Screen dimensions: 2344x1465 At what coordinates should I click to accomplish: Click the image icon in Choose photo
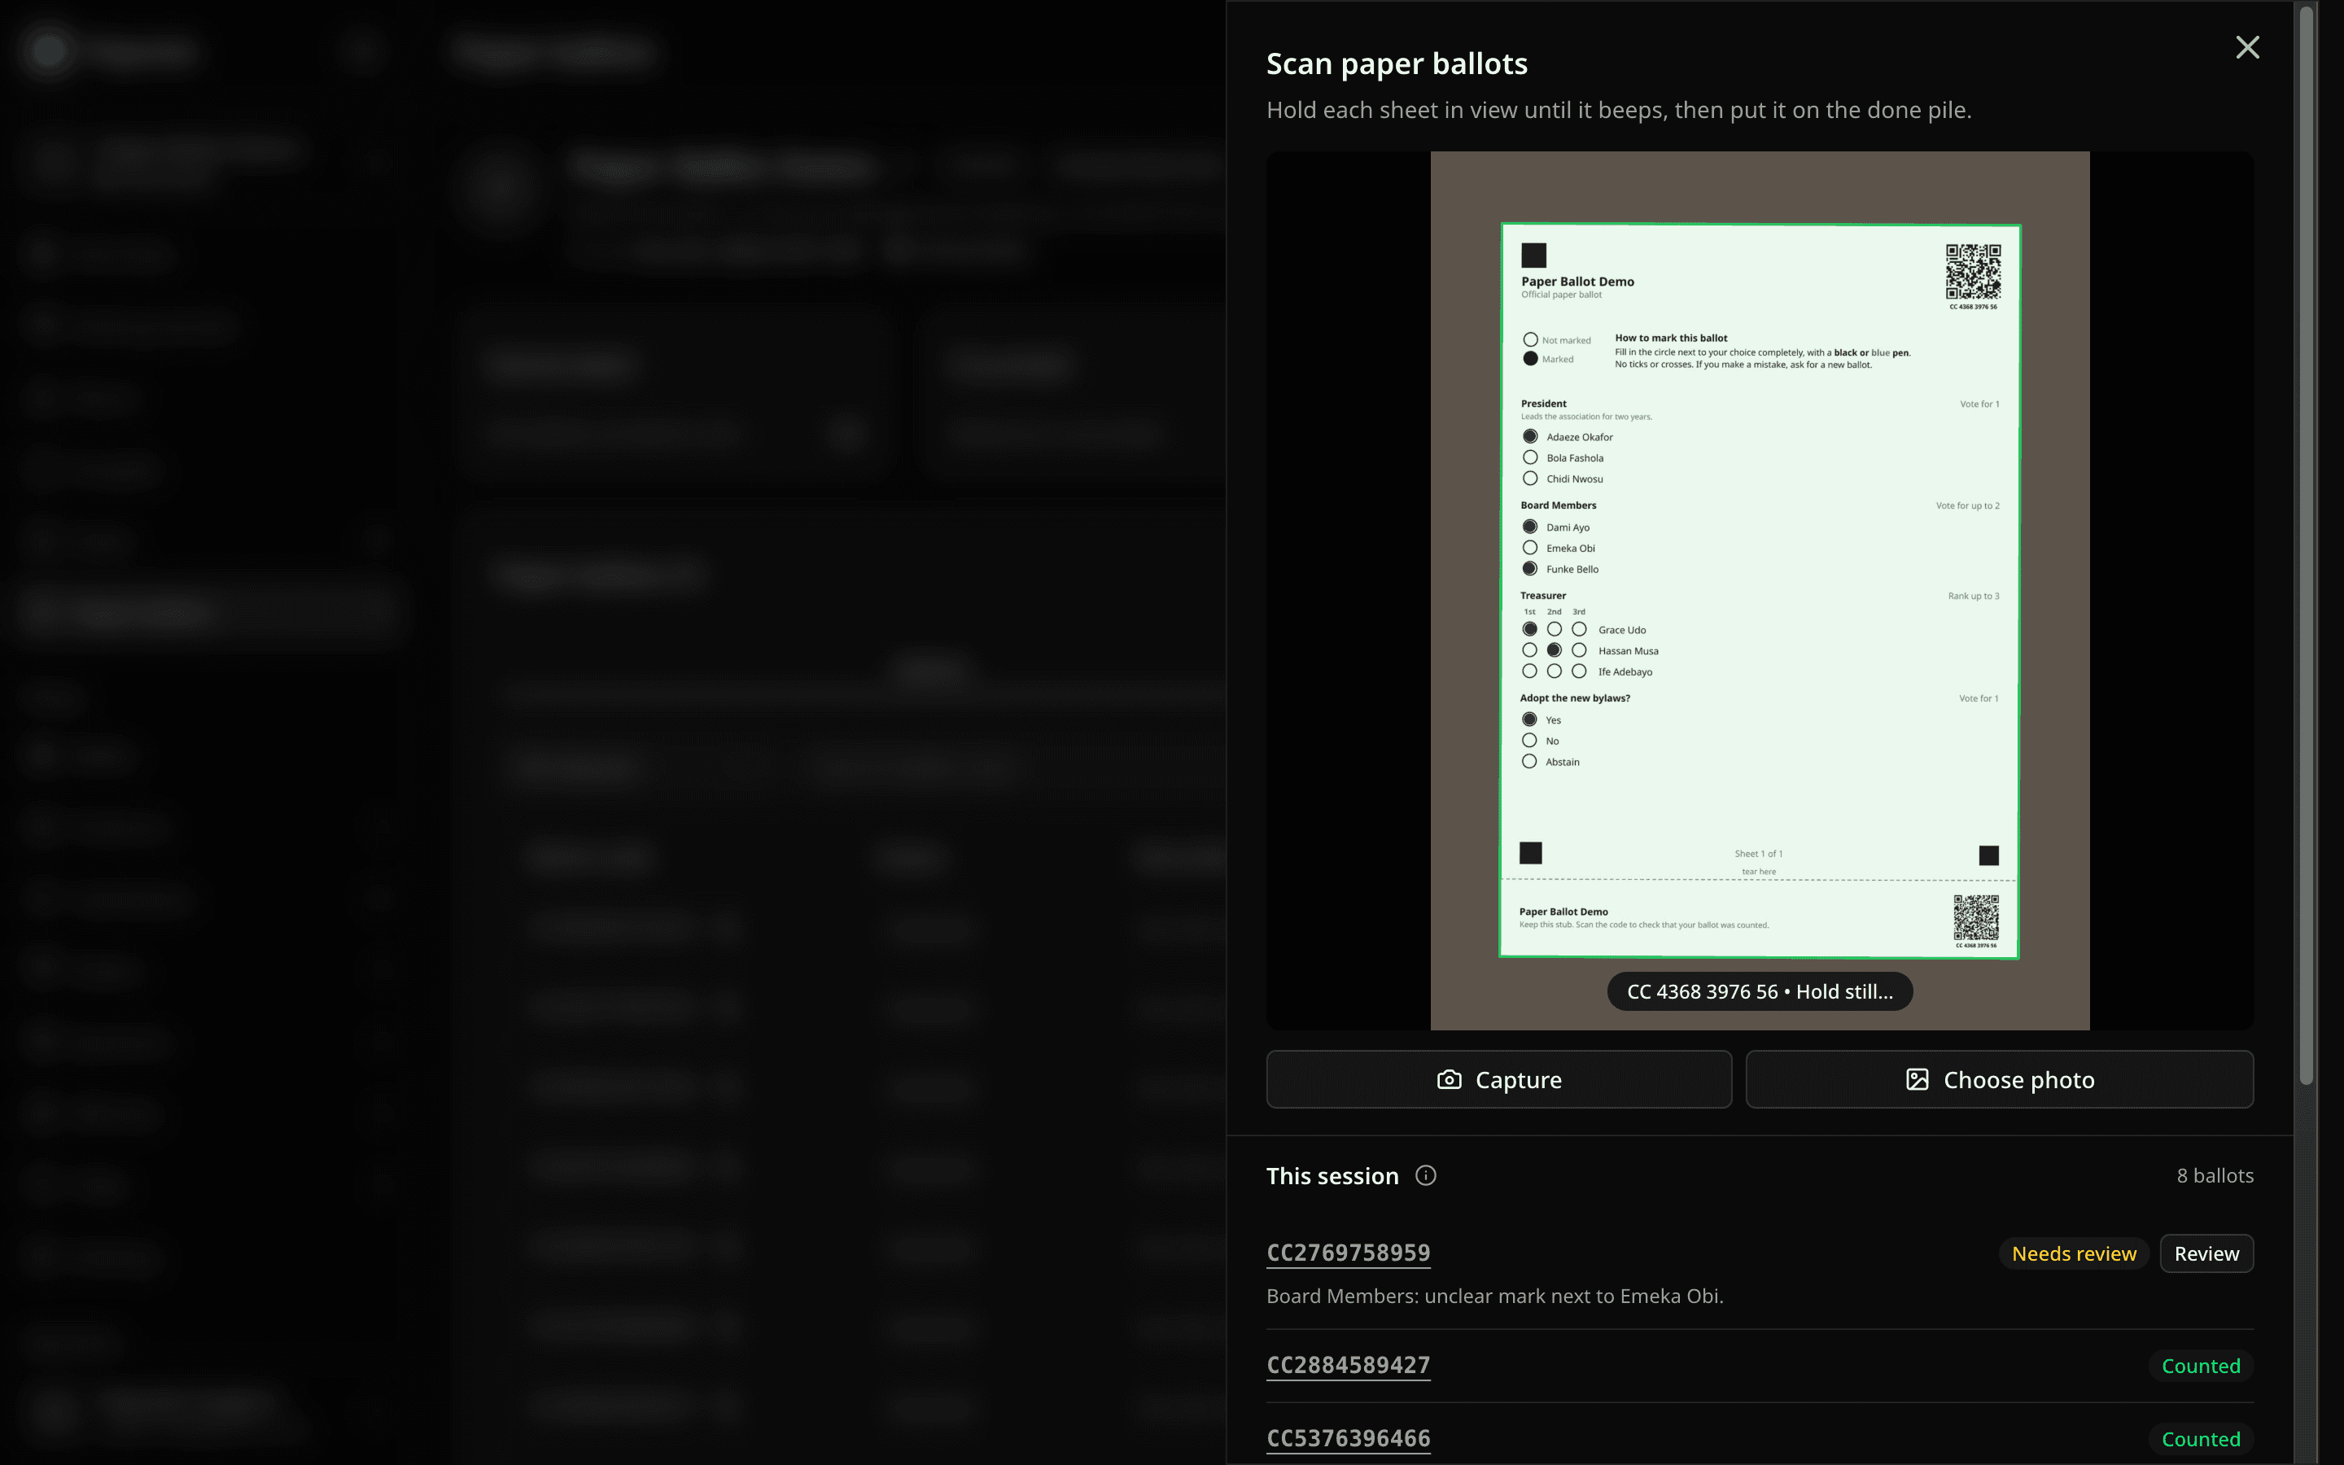[x=1917, y=1079]
